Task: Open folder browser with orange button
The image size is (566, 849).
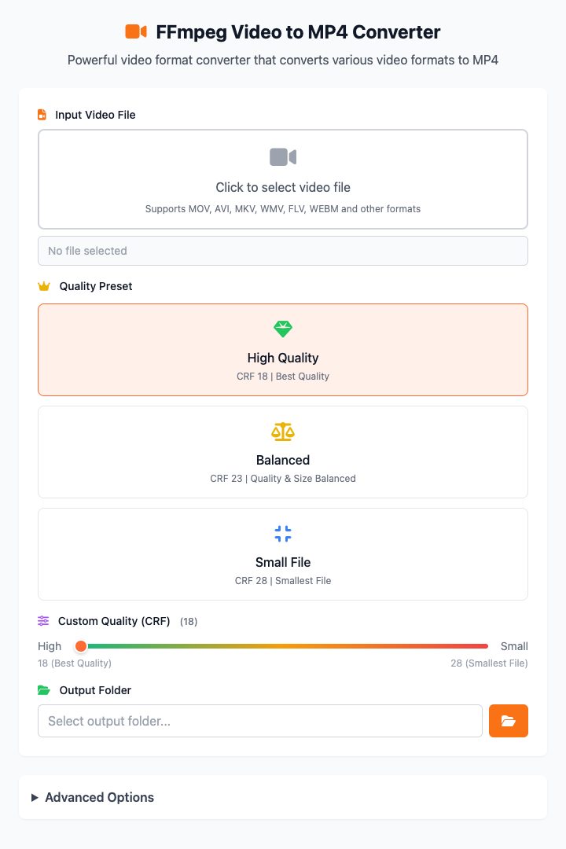Action: pos(509,721)
